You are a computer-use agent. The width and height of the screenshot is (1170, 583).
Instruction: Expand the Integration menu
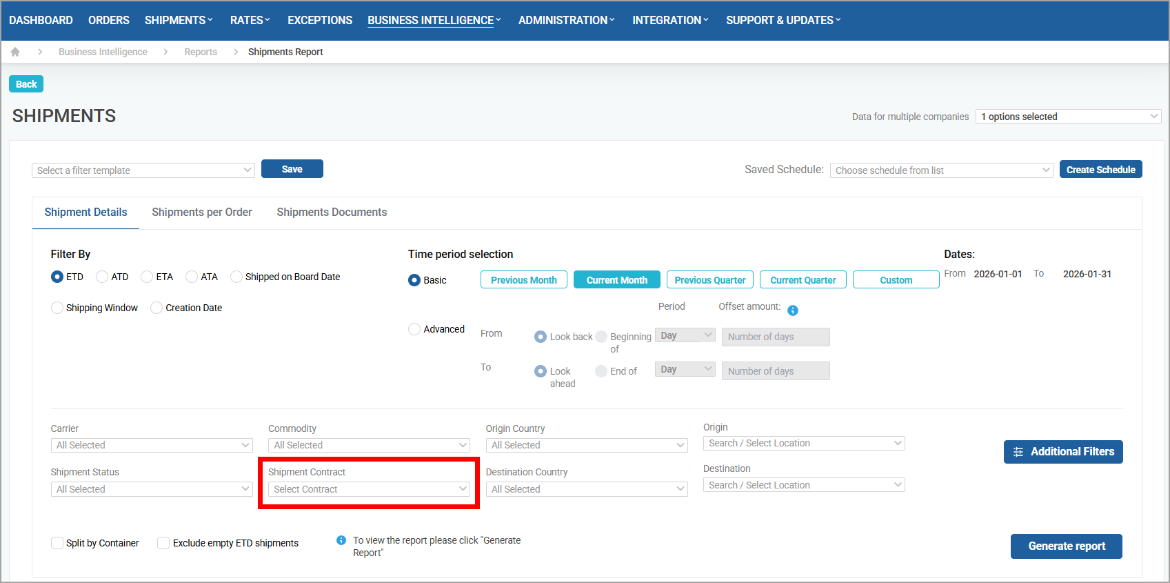[670, 20]
